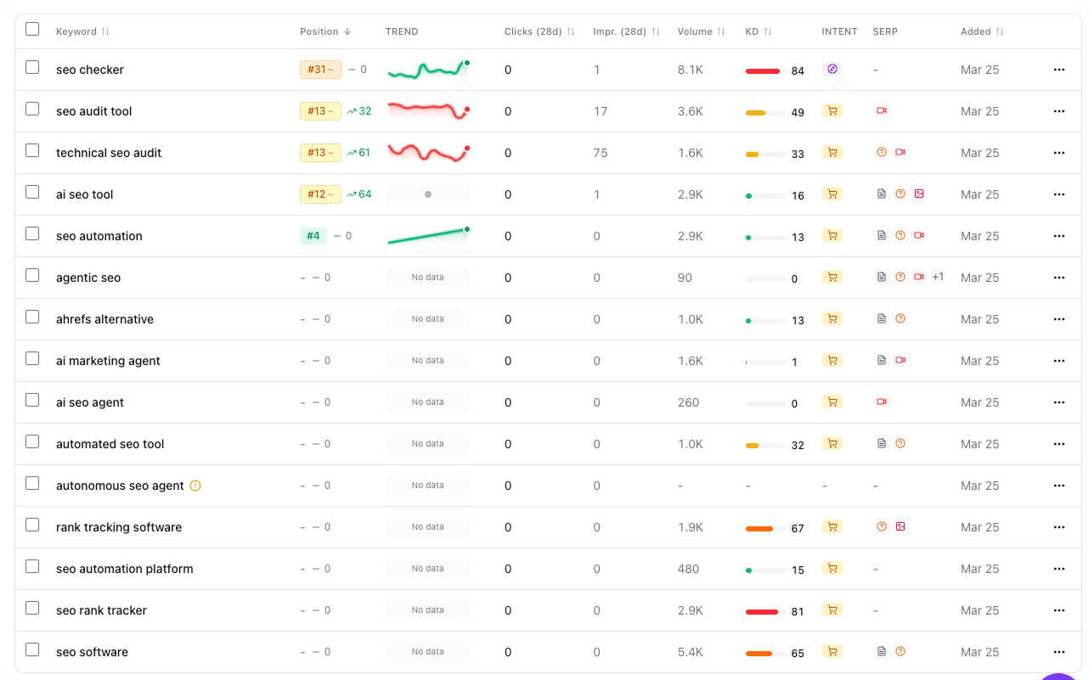Image resolution: width=1089 pixels, height=680 pixels.
Task: Click the video feature icon for "seo automation"
Action: tap(918, 235)
